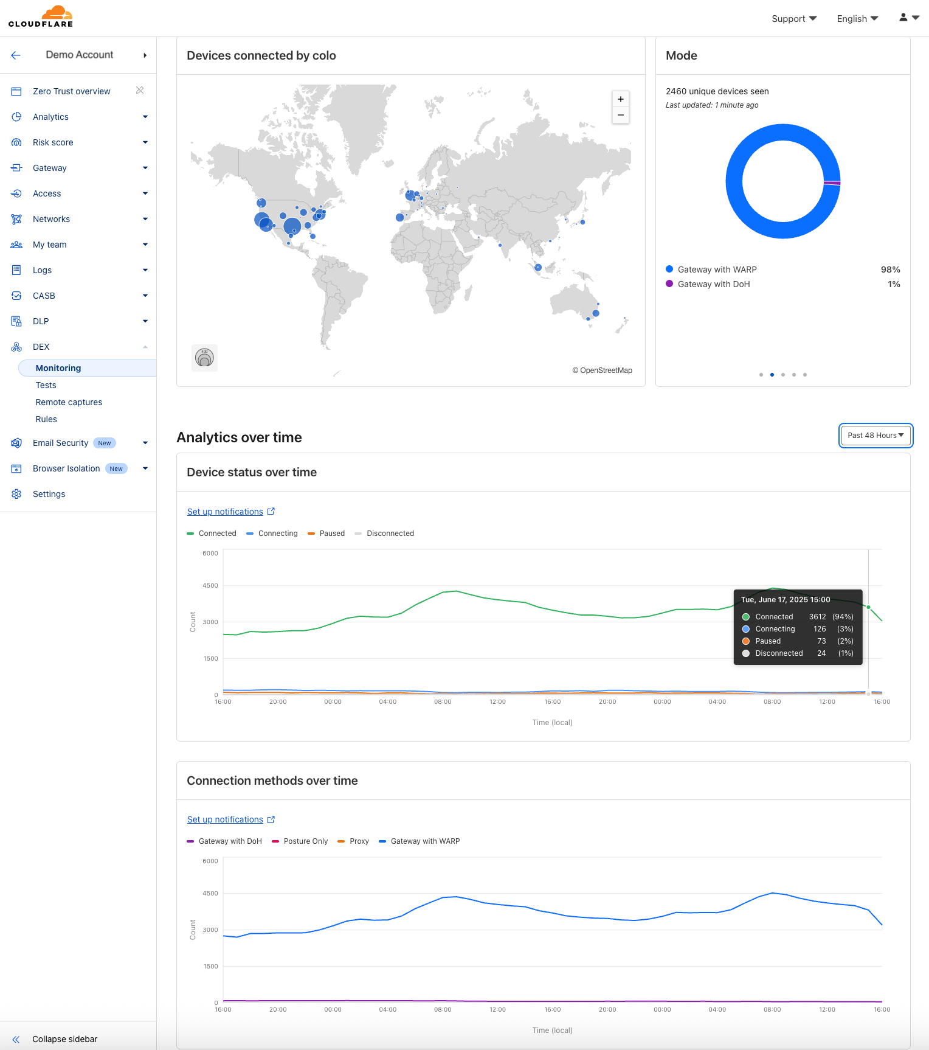Toggle Gateway with WARP series in connection legend
The image size is (929, 1050).
(420, 841)
